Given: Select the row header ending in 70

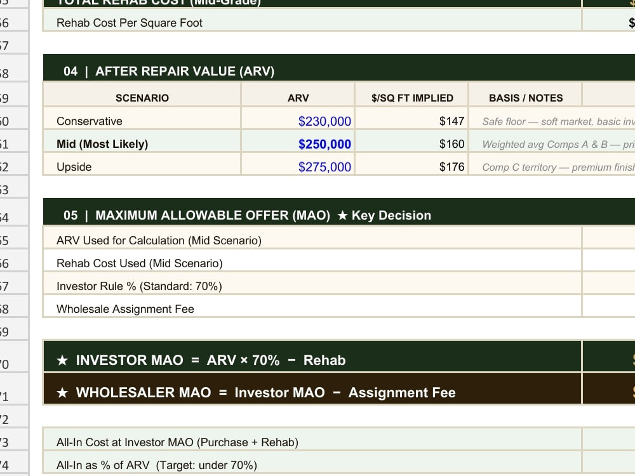Looking at the screenshot, I should tap(14, 356).
